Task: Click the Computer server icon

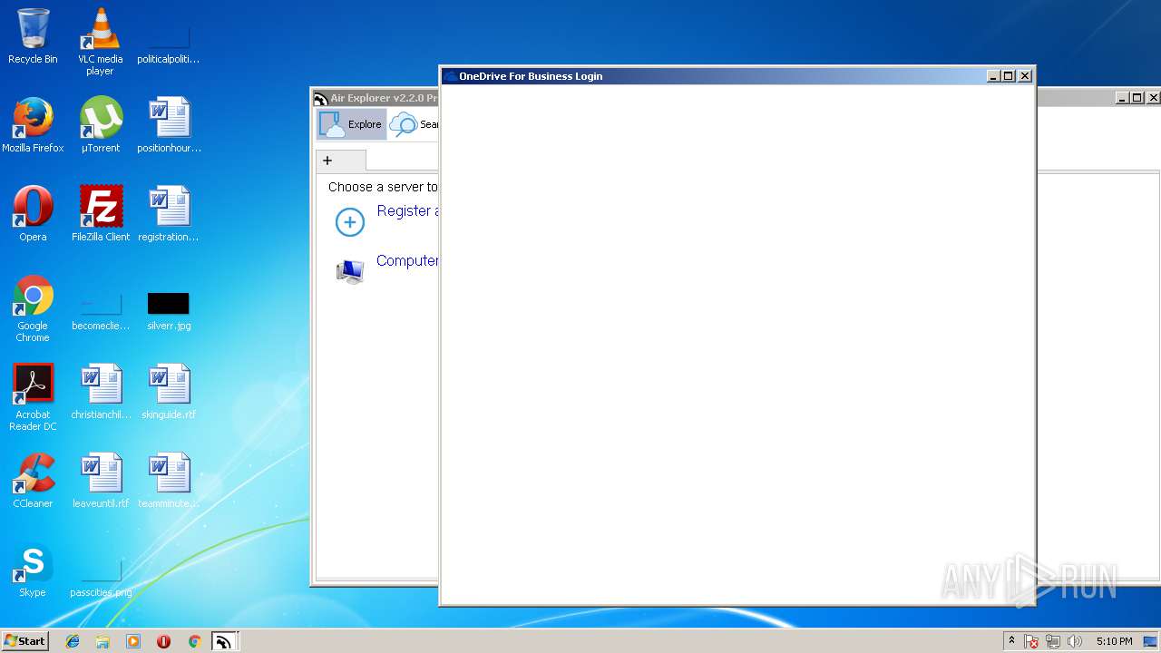Action: click(350, 271)
